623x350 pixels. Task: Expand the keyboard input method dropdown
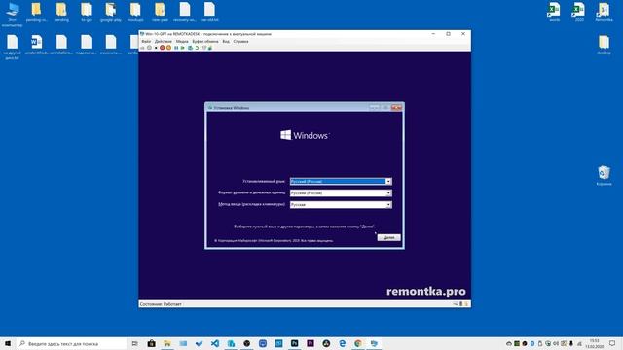(x=388, y=205)
